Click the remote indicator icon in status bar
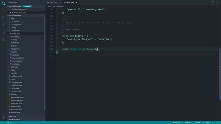Image resolution: width=221 pixels, height=124 pixels. 2,123
